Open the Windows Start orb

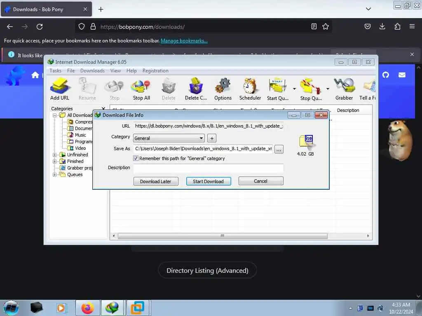coord(11,308)
